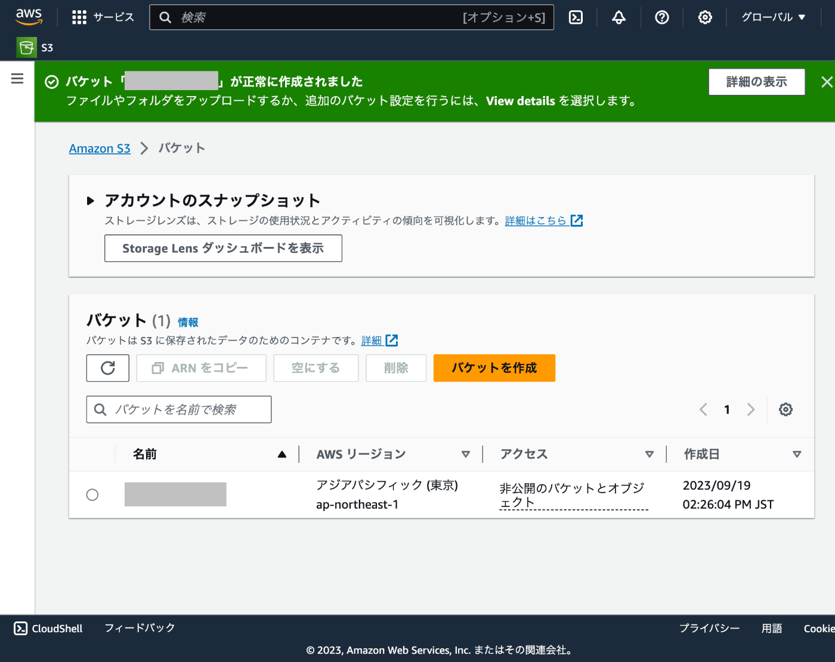Image resolution: width=835 pixels, height=662 pixels.
Task: Select the bucket row radio button
Action: click(x=92, y=494)
